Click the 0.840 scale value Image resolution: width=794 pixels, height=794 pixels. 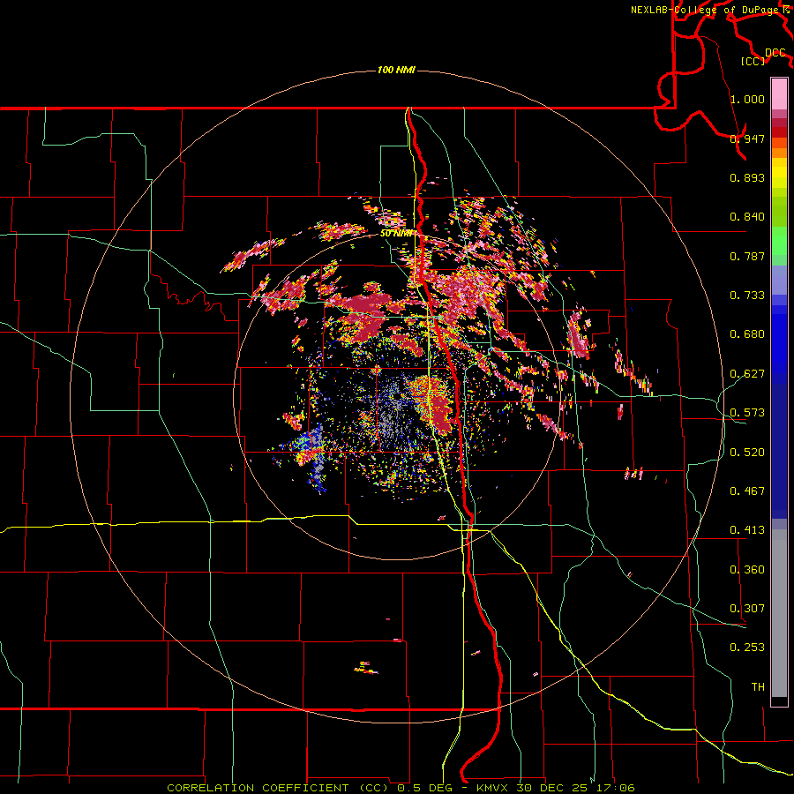pyautogui.click(x=747, y=217)
